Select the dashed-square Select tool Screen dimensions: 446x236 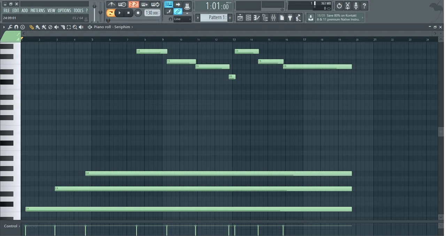pyautogui.click(x=69, y=27)
